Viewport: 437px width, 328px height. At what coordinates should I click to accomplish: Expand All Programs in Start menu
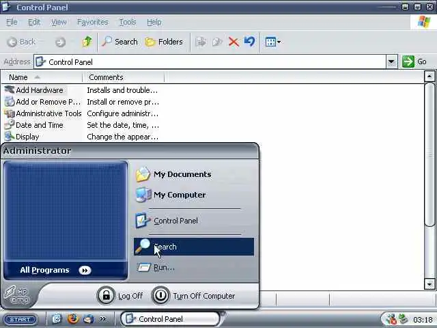click(66, 270)
